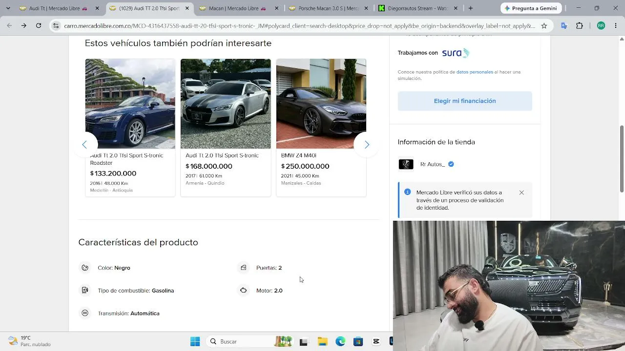Open a new browser tab

pyautogui.click(x=471, y=8)
